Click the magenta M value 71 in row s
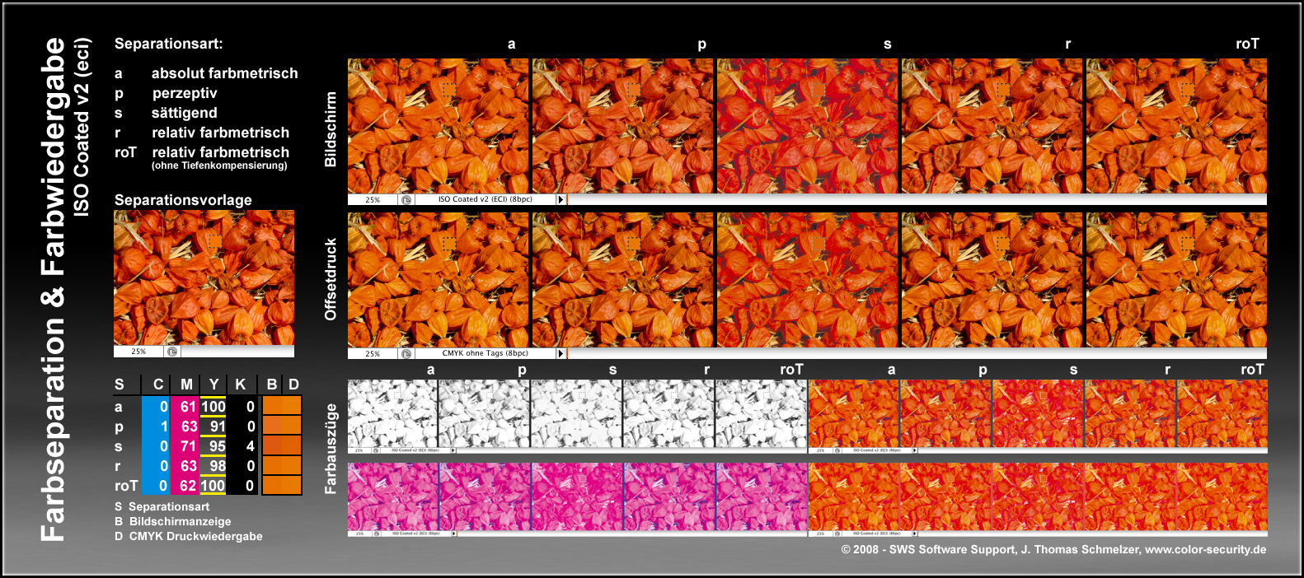Screen dimensions: 1304x578 pyautogui.click(x=187, y=446)
